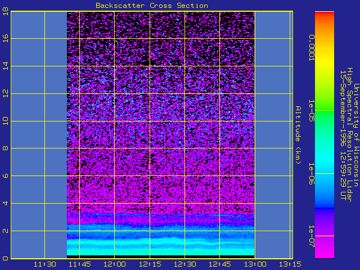Click the 1e-06 colorbar label
The width and height of the screenshot is (360, 270).
(311, 174)
